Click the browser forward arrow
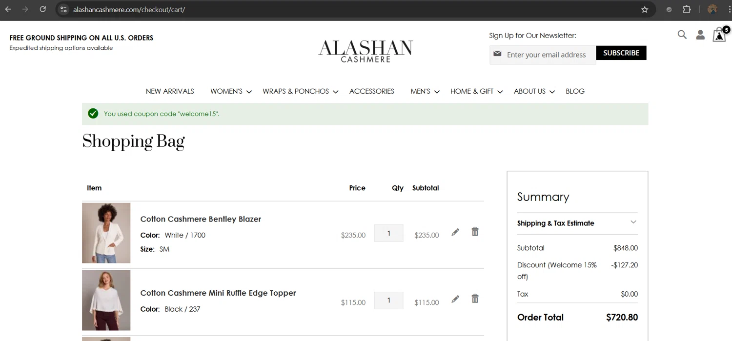732x341 pixels. point(25,9)
